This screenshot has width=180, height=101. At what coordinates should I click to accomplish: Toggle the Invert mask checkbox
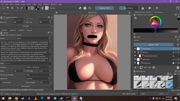1,82
